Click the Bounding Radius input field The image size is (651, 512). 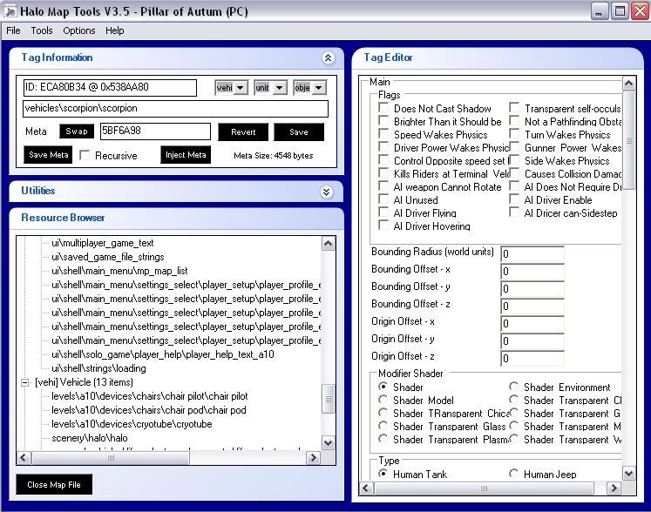pos(532,253)
